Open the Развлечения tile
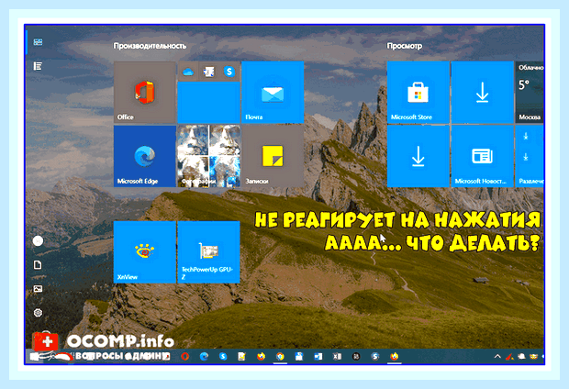 530,156
